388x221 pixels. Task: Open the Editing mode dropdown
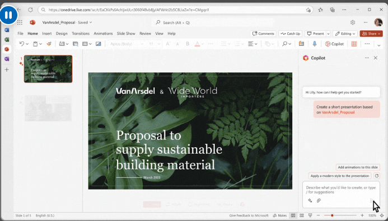click(345, 34)
